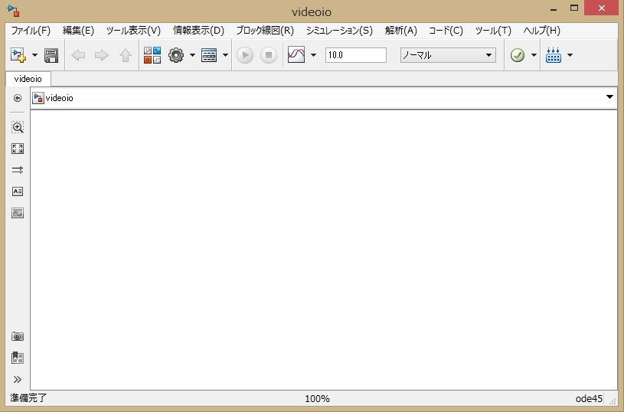624x412 pixels.
Task: Click the simulation stop time field
Action: tap(355, 55)
